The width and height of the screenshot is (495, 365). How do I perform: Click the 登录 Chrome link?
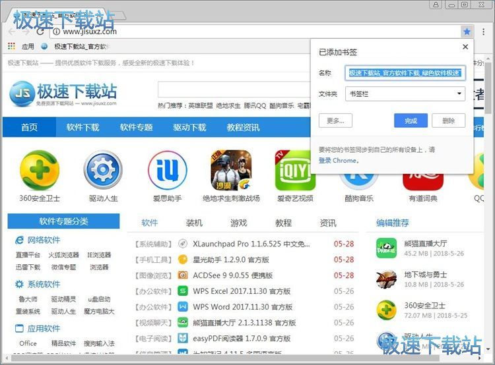338,161
